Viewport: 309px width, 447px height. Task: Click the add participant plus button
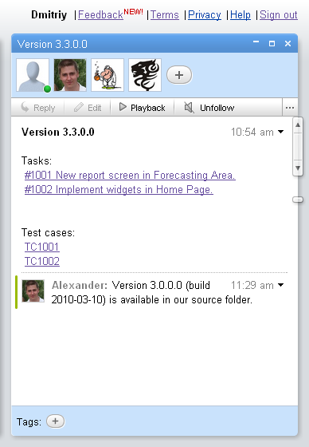point(179,75)
